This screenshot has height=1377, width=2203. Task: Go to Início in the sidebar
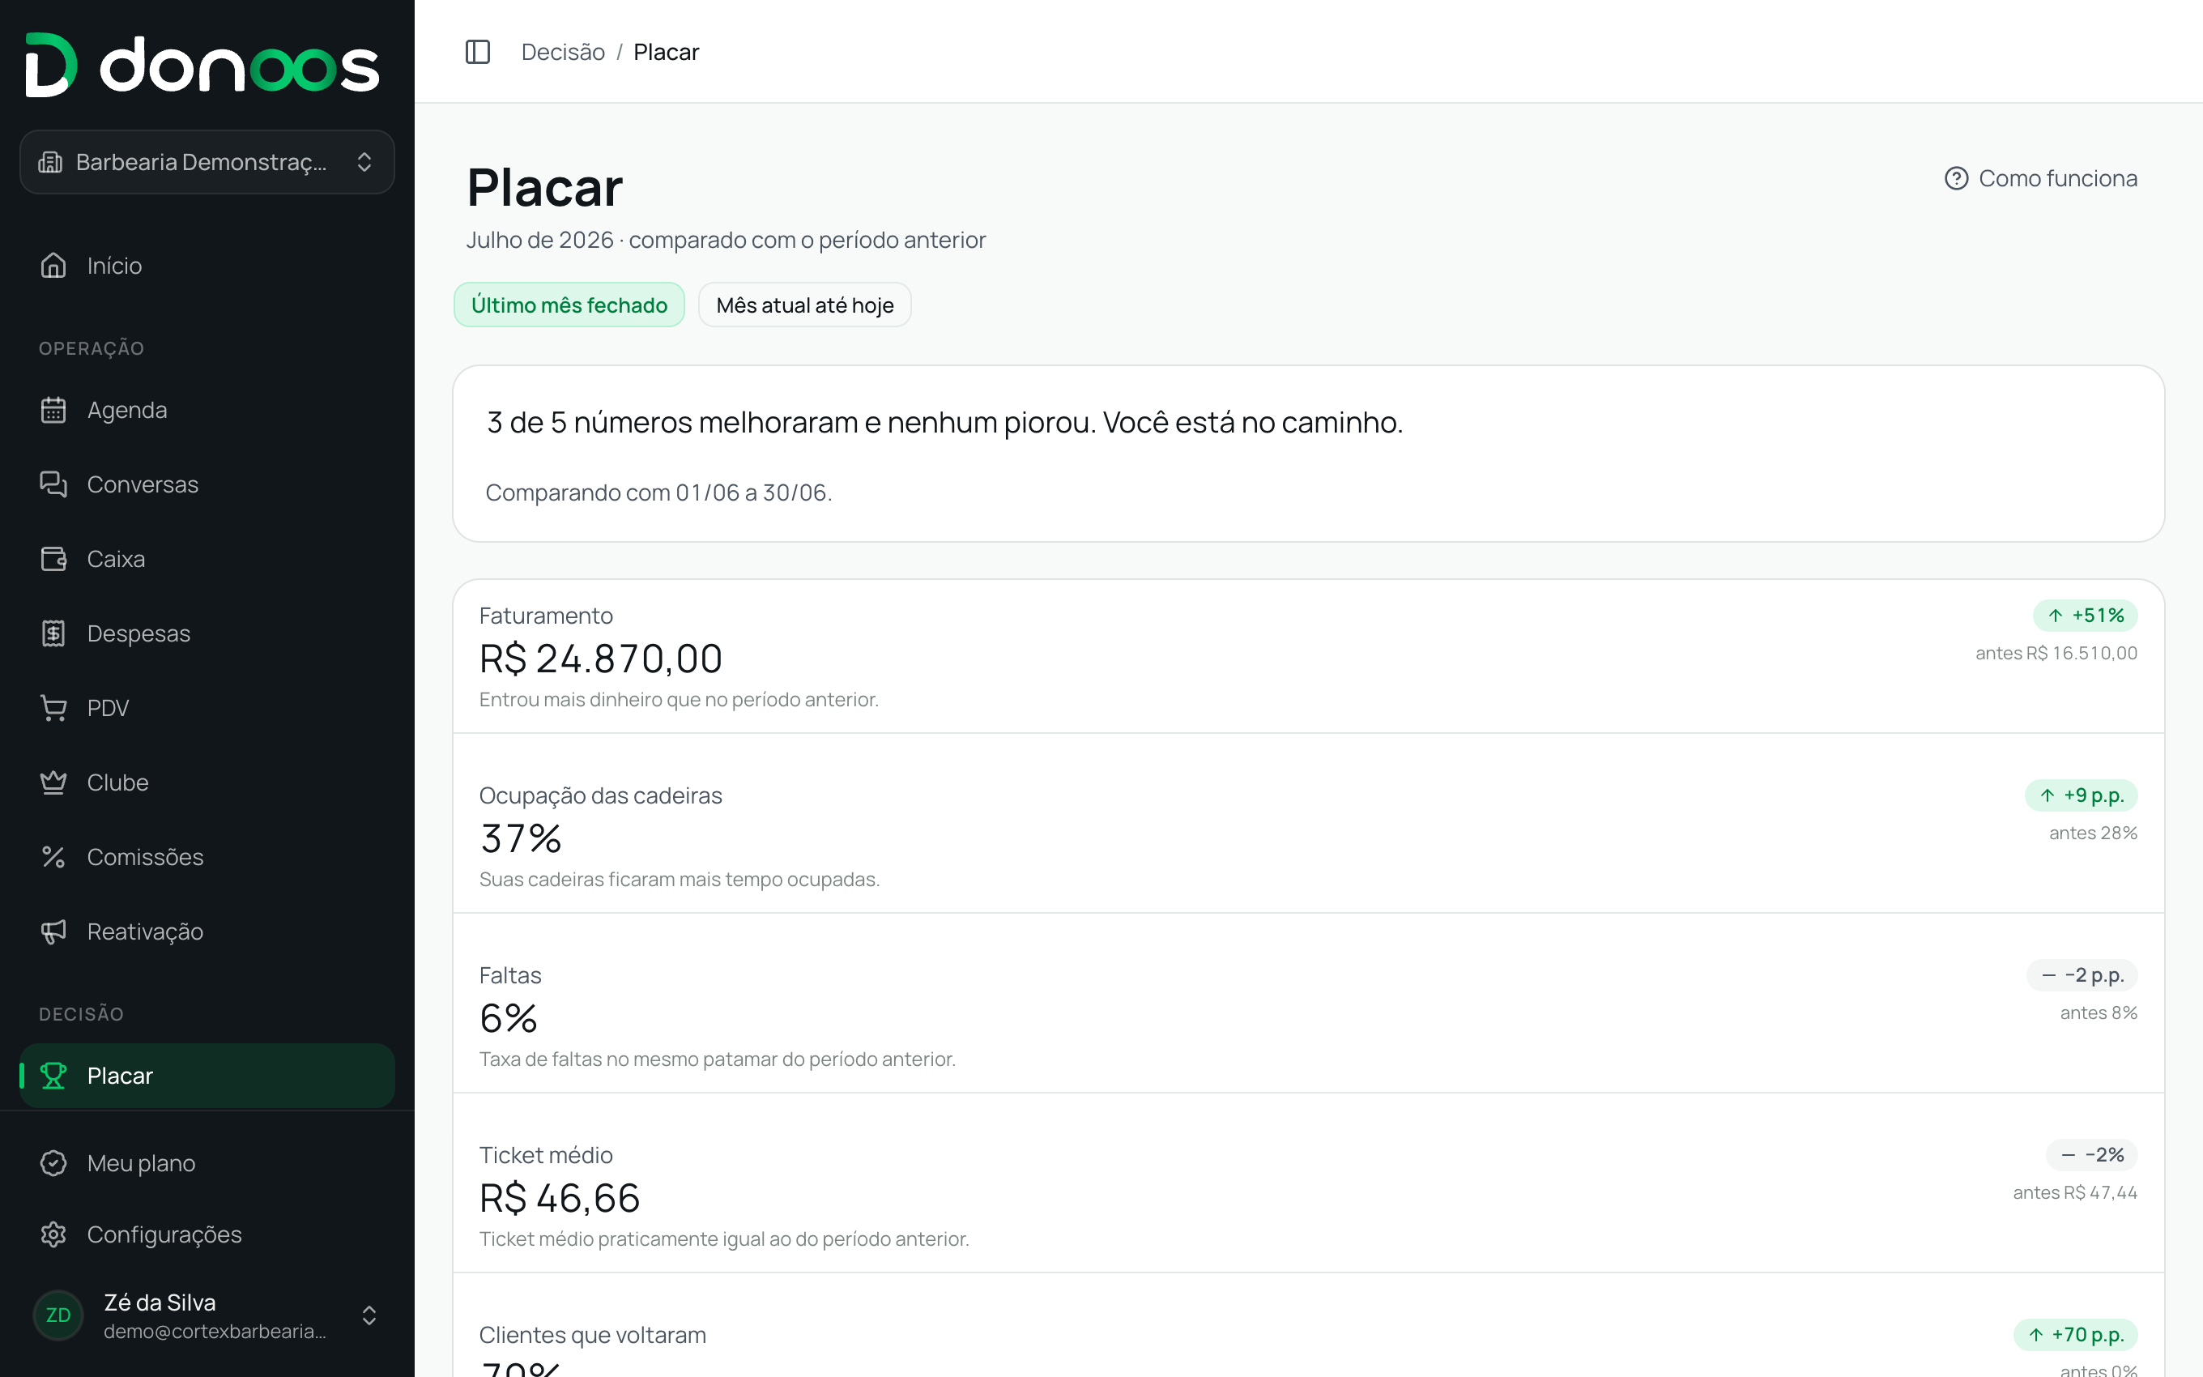click(x=207, y=265)
